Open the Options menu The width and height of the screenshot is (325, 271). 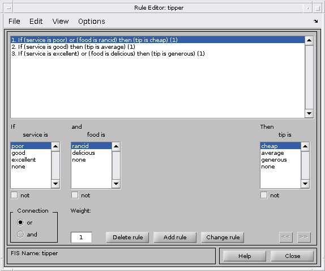(91, 22)
